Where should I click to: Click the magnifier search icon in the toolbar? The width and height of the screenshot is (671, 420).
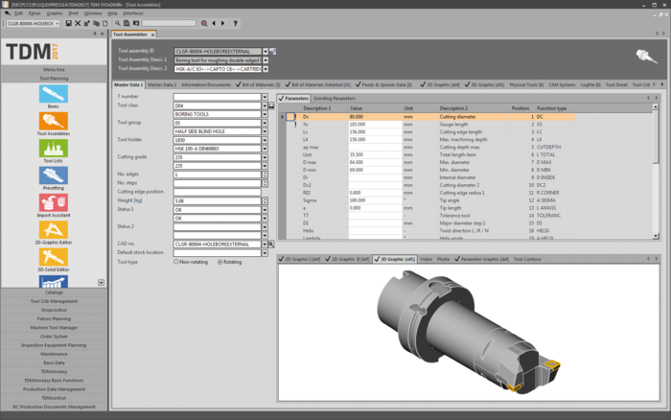pos(118,24)
